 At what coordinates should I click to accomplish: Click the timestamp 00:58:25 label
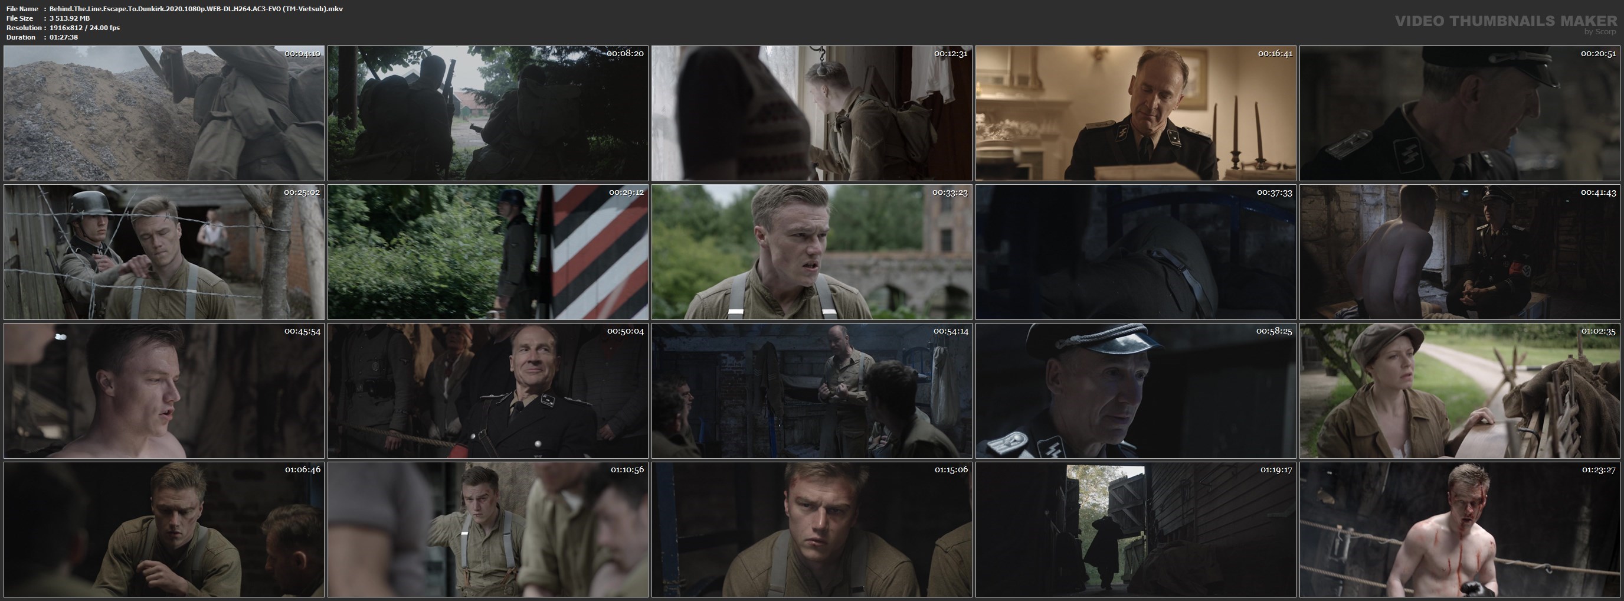tap(1273, 331)
